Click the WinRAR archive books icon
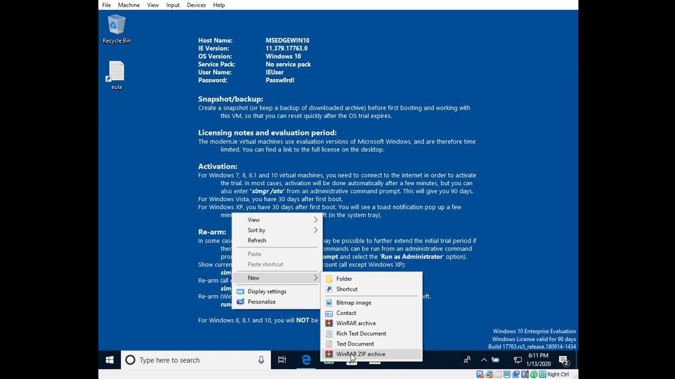 (x=329, y=323)
